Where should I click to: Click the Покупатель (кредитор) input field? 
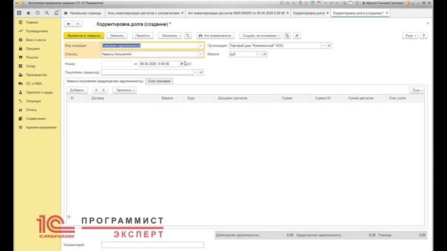click(x=147, y=73)
